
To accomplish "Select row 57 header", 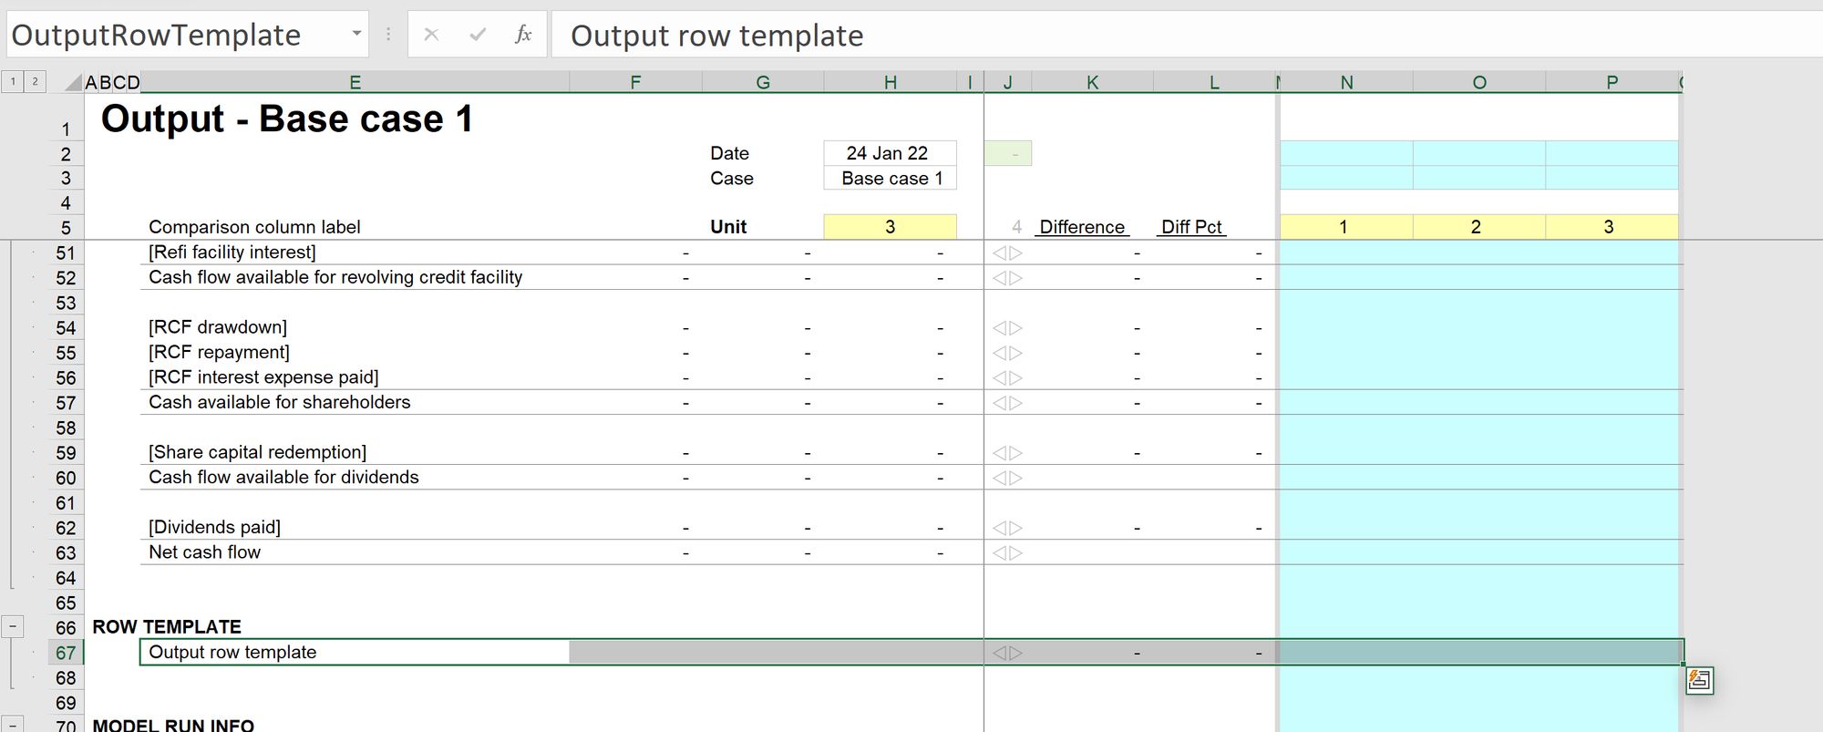I will pos(66,403).
